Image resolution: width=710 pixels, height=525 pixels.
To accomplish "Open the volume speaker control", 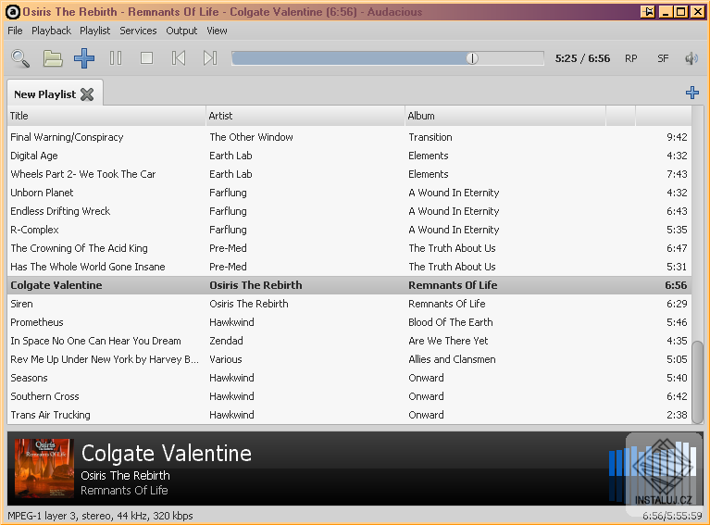I will click(x=691, y=58).
